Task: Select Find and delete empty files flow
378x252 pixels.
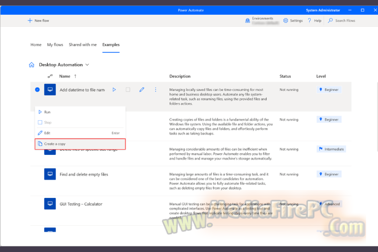Action: click(x=84, y=174)
